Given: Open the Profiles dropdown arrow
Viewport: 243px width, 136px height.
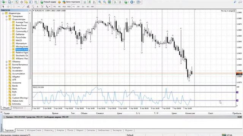Looking at the screenshot, I should [x=12, y=2].
